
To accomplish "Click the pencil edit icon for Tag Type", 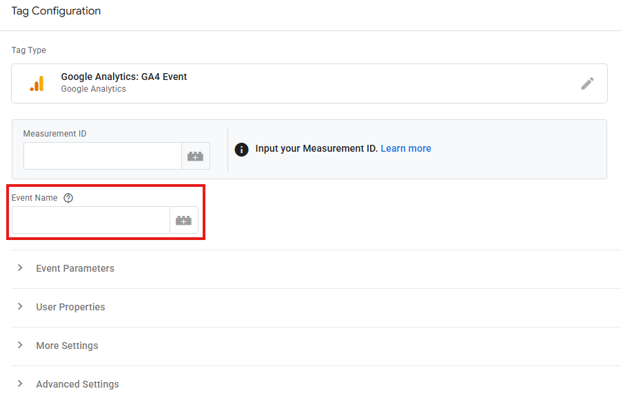I will [x=587, y=83].
